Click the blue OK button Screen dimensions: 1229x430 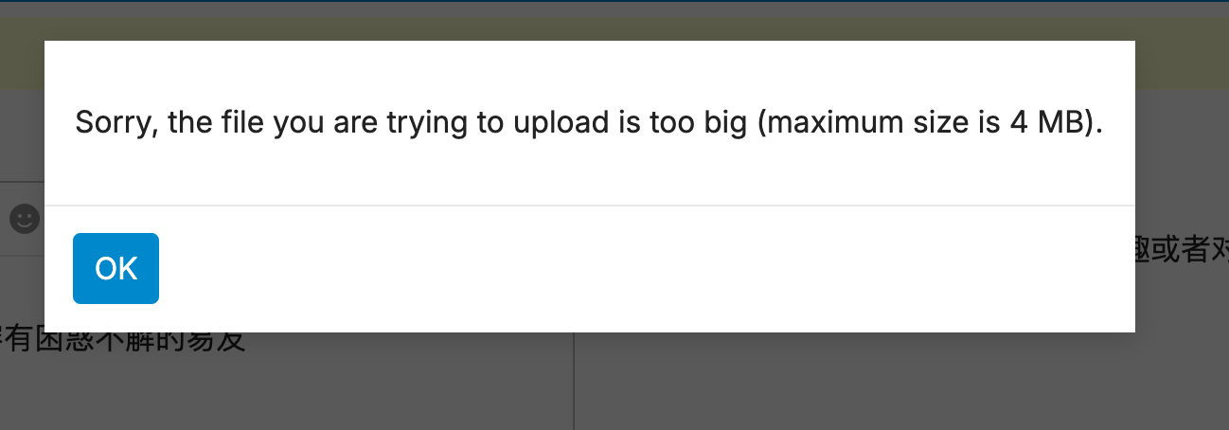click(116, 268)
